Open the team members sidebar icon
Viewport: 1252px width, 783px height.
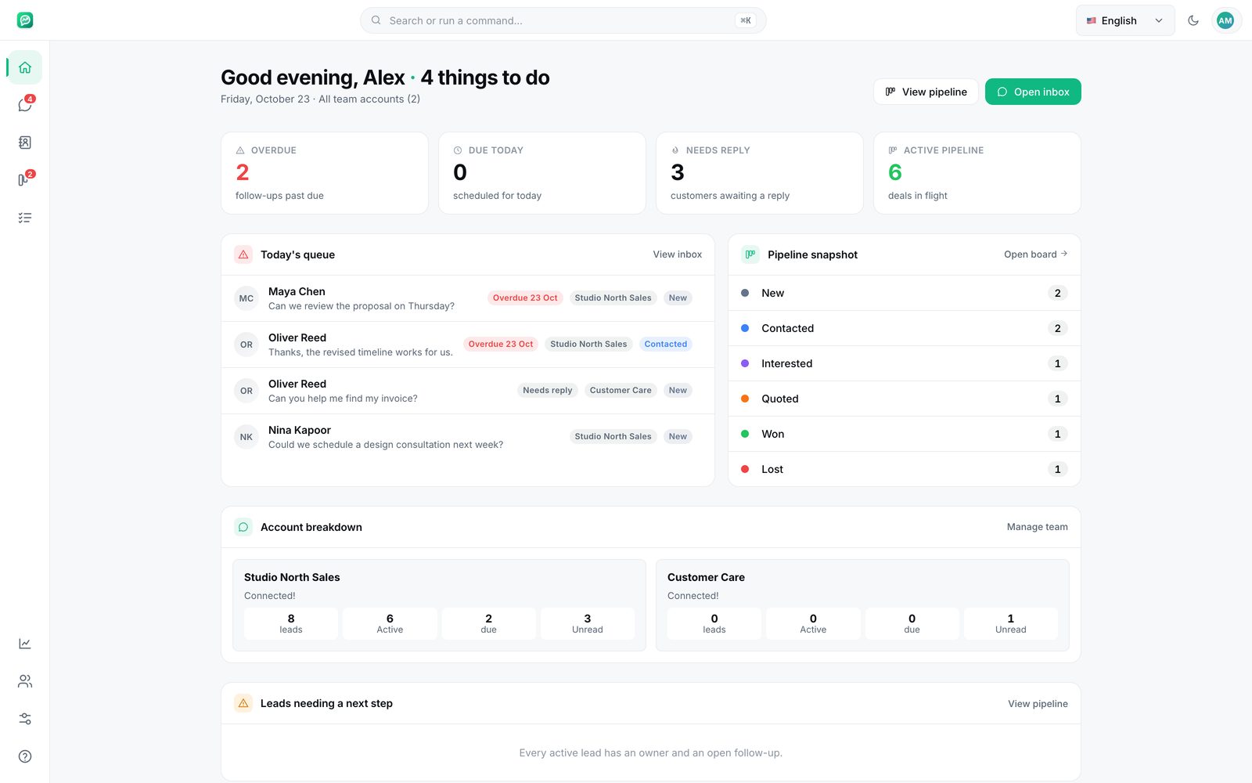click(x=25, y=681)
